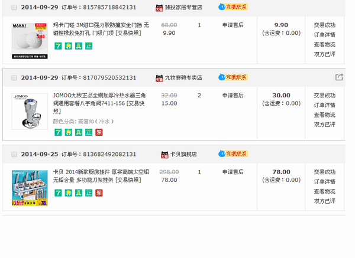Click 和我联系 chat icon for 九牧赛骋专卖店
Screen dimensions: 355x258
click(233, 77)
